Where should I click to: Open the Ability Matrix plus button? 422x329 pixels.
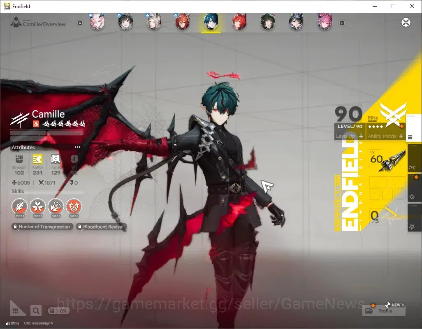pyautogui.click(x=401, y=136)
